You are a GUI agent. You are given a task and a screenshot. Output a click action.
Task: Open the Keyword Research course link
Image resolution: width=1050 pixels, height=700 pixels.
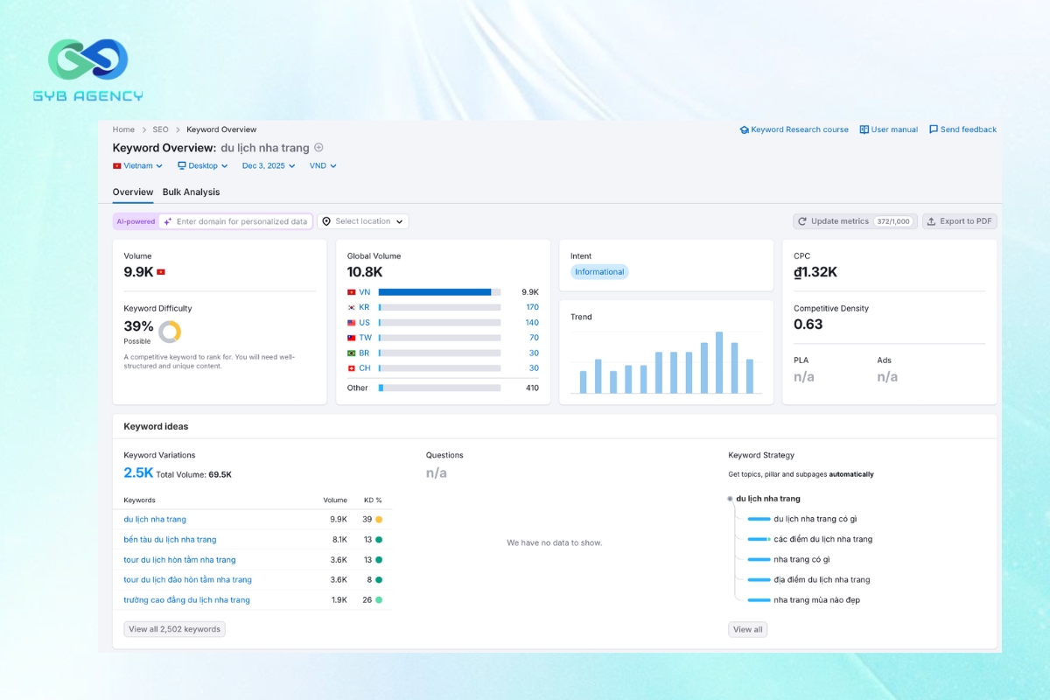tap(794, 129)
